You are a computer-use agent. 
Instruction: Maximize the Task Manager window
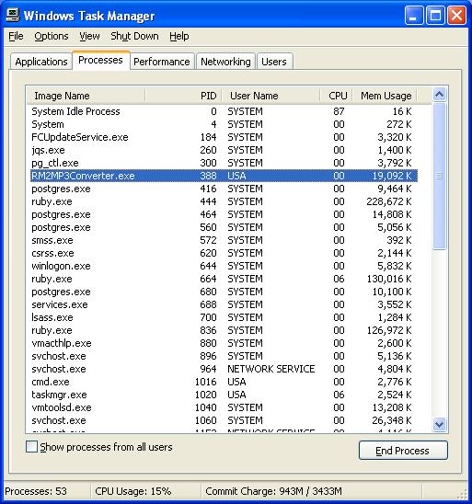click(435, 15)
